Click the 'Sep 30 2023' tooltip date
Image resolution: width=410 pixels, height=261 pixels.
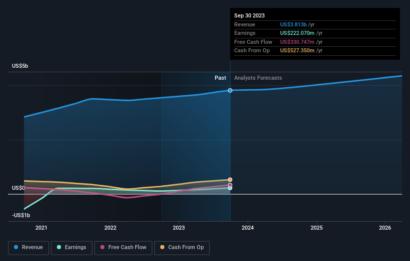point(250,15)
